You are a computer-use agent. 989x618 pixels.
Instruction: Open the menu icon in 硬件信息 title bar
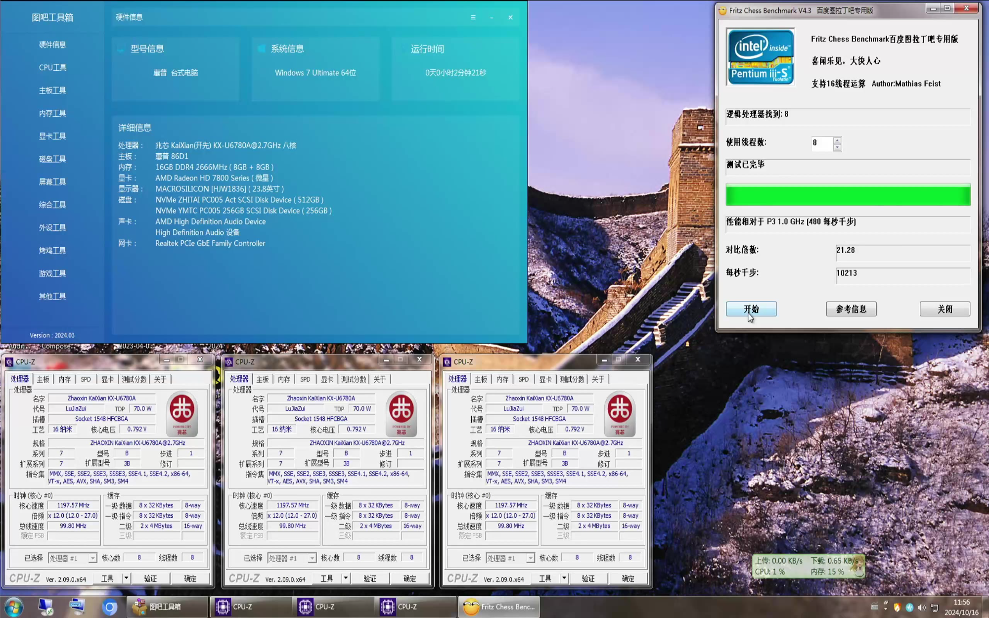tap(473, 17)
